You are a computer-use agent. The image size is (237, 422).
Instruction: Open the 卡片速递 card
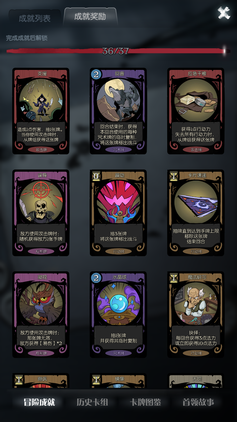coord(196,213)
